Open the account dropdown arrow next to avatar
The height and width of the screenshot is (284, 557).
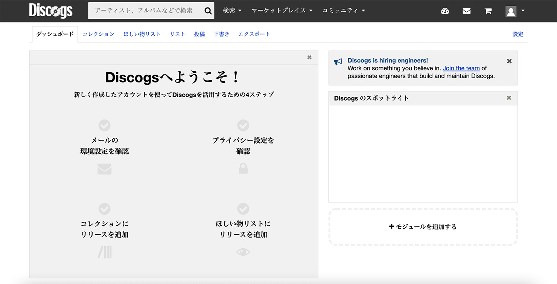pos(523,11)
